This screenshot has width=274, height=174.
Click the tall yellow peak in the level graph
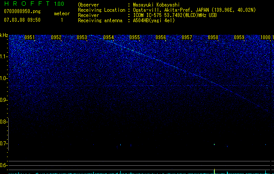click(x=214, y=171)
